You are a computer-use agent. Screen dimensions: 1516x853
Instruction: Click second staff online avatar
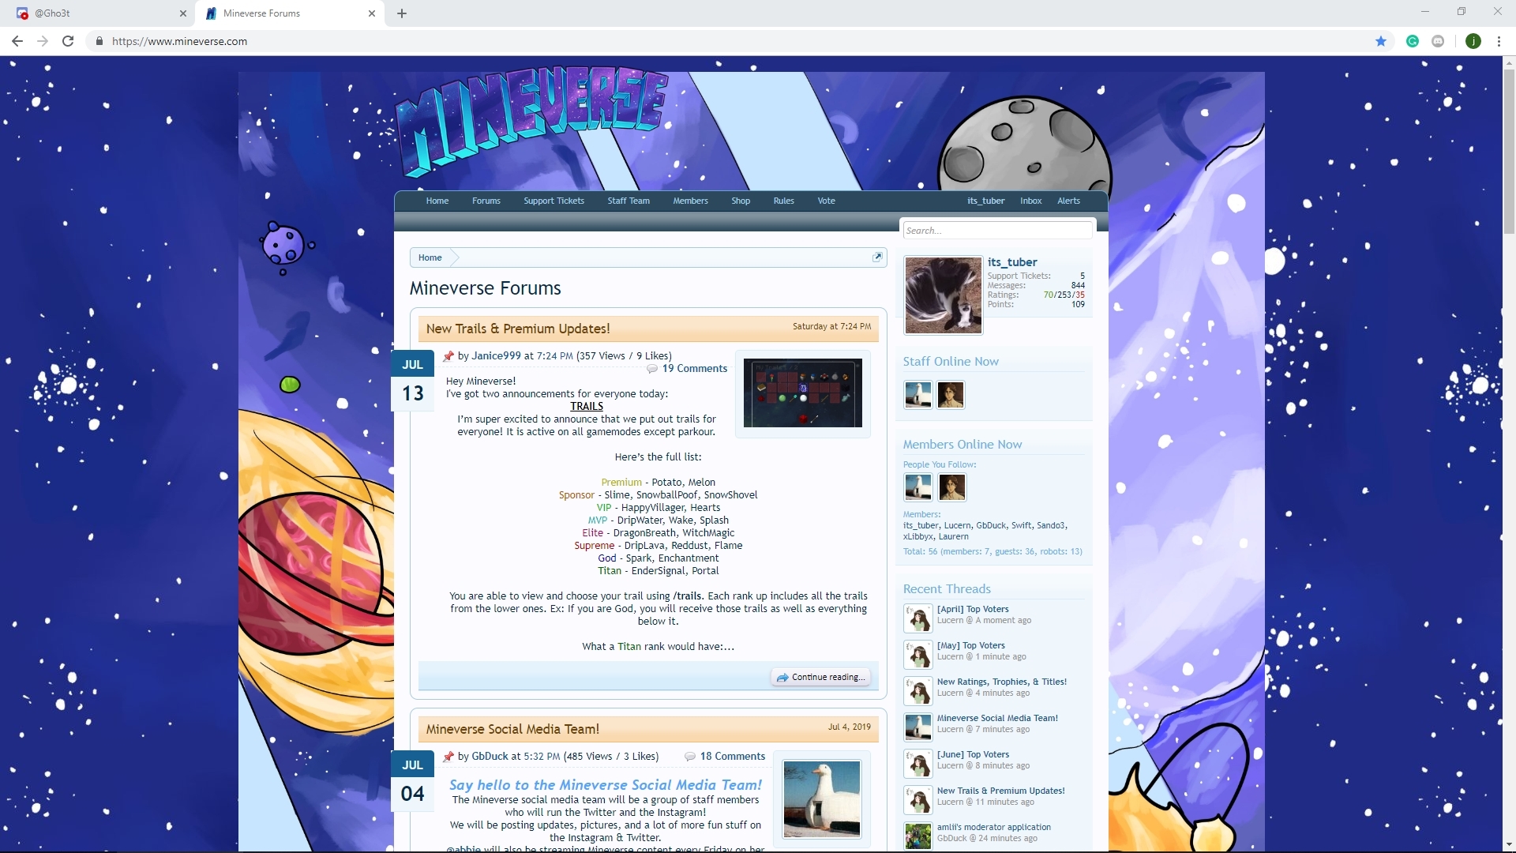click(951, 395)
